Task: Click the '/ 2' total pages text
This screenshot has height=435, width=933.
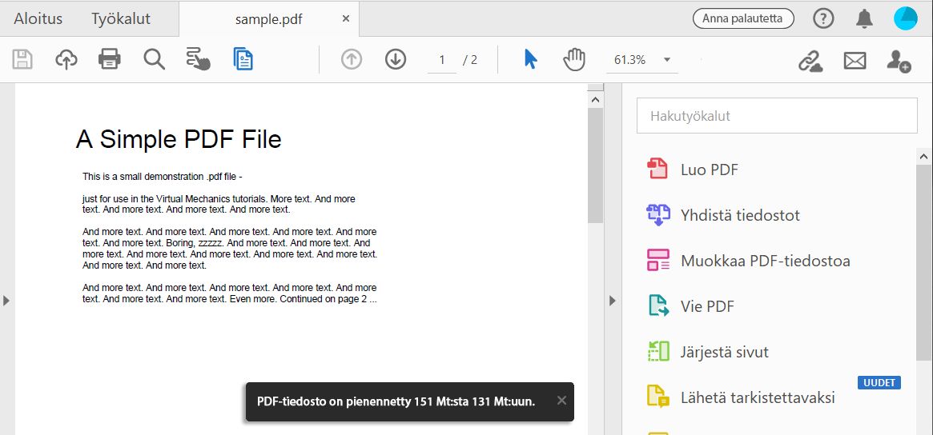Action: [470, 60]
